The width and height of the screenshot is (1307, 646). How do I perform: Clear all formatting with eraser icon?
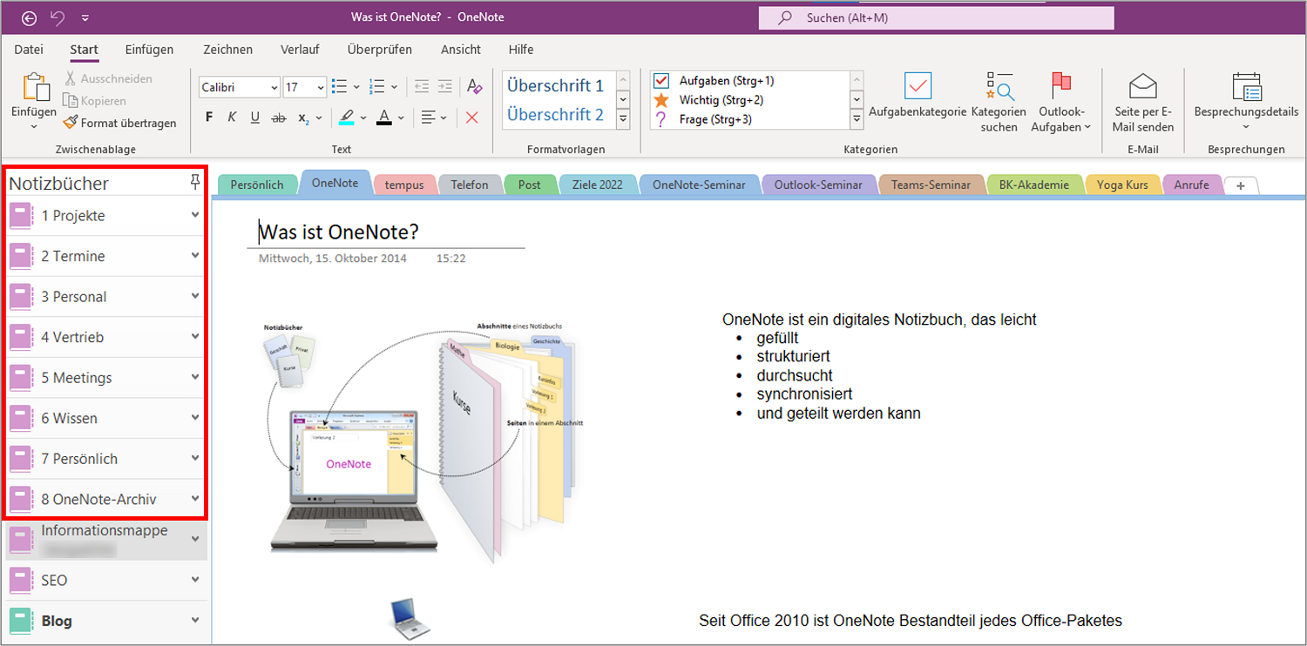click(x=474, y=86)
